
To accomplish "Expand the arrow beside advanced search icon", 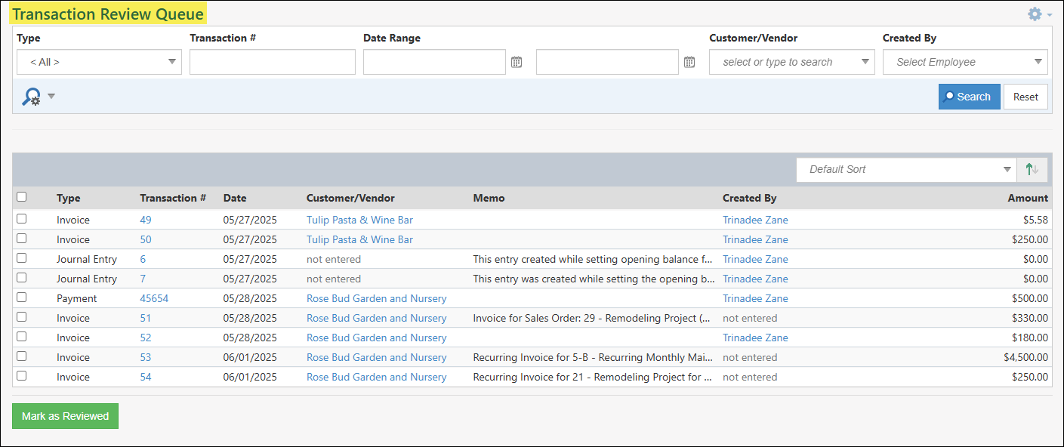I will (x=51, y=96).
